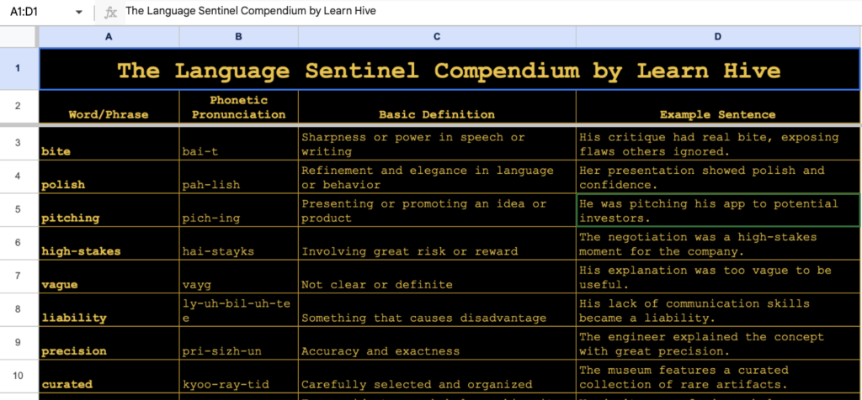Click the select-all corner box
This screenshot has width=862, height=400.
coord(19,37)
